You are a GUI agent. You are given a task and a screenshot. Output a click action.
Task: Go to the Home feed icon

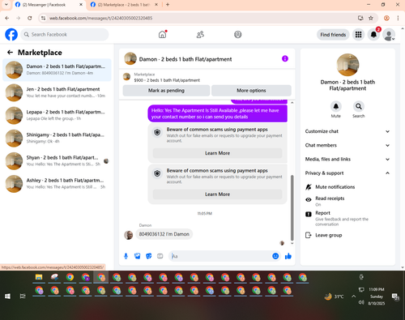click(x=162, y=35)
